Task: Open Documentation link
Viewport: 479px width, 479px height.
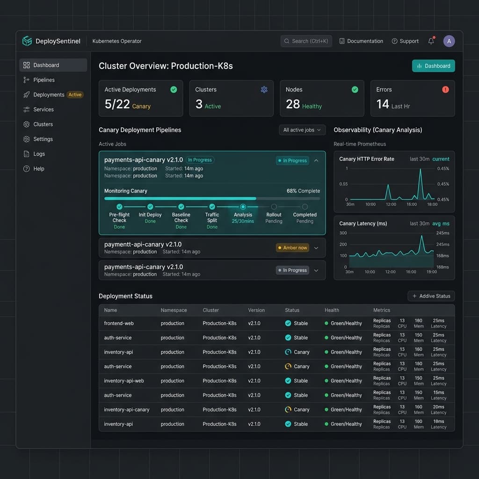Action: pyautogui.click(x=362, y=41)
